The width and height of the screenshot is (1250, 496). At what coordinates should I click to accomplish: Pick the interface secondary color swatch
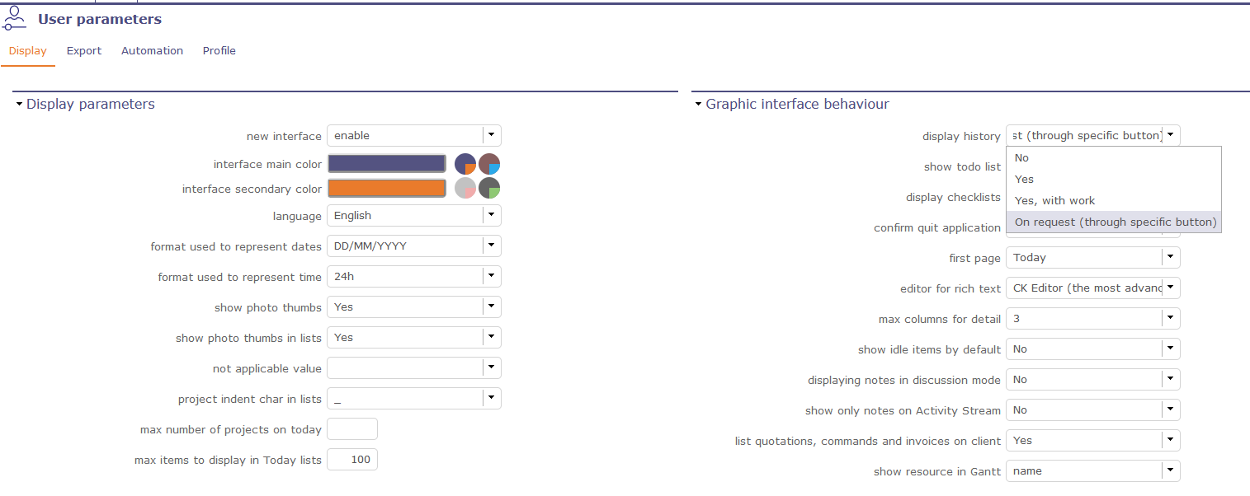[x=386, y=188]
